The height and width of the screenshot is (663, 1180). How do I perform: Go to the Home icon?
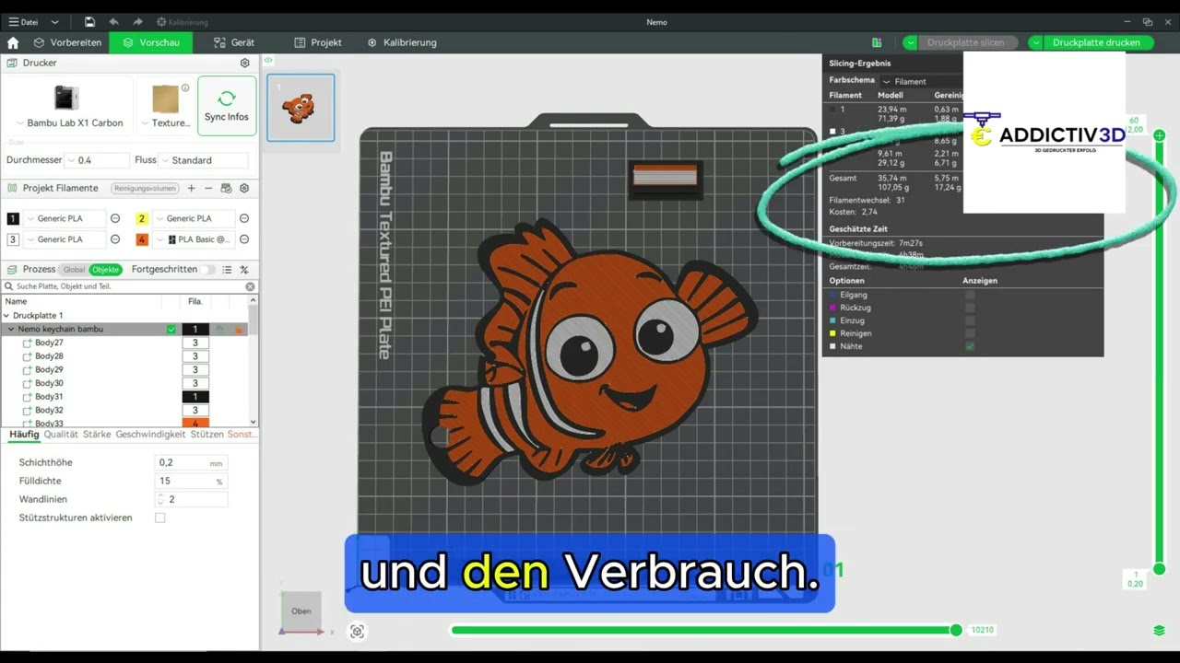point(13,42)
